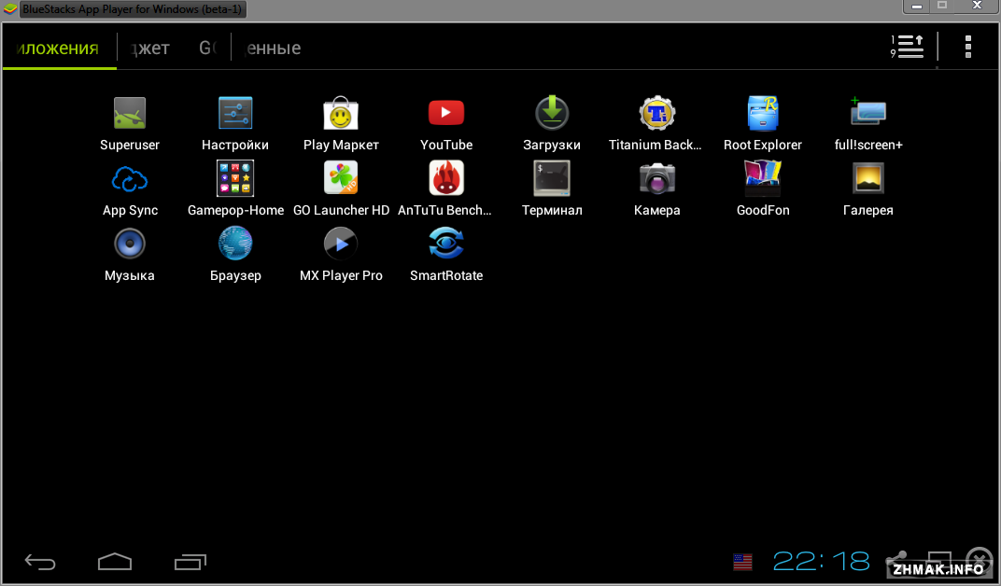Click the 22:18 clock
Screen dimensions: 1001x586
pos(821,561)
